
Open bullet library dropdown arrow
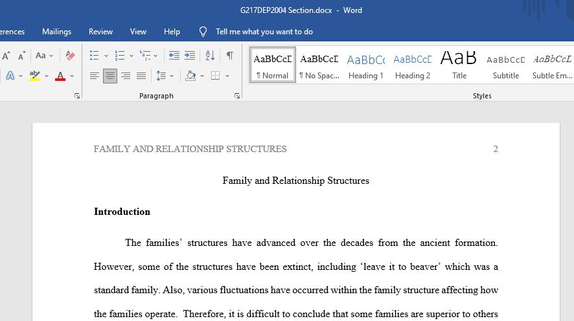coord(106,56)
